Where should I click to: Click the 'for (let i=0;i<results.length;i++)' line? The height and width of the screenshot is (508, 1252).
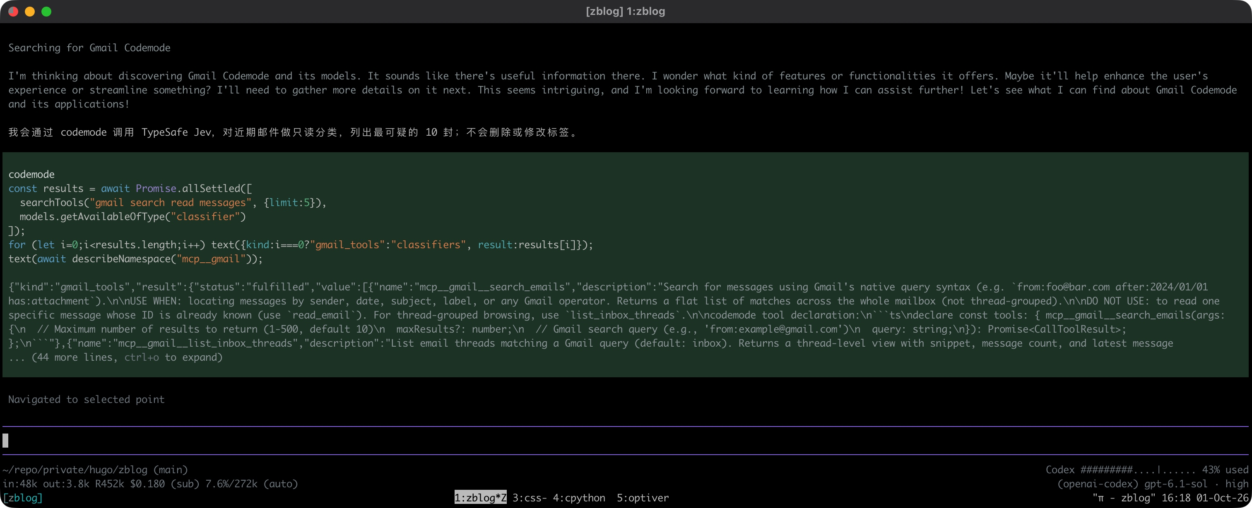pos(301,244)
